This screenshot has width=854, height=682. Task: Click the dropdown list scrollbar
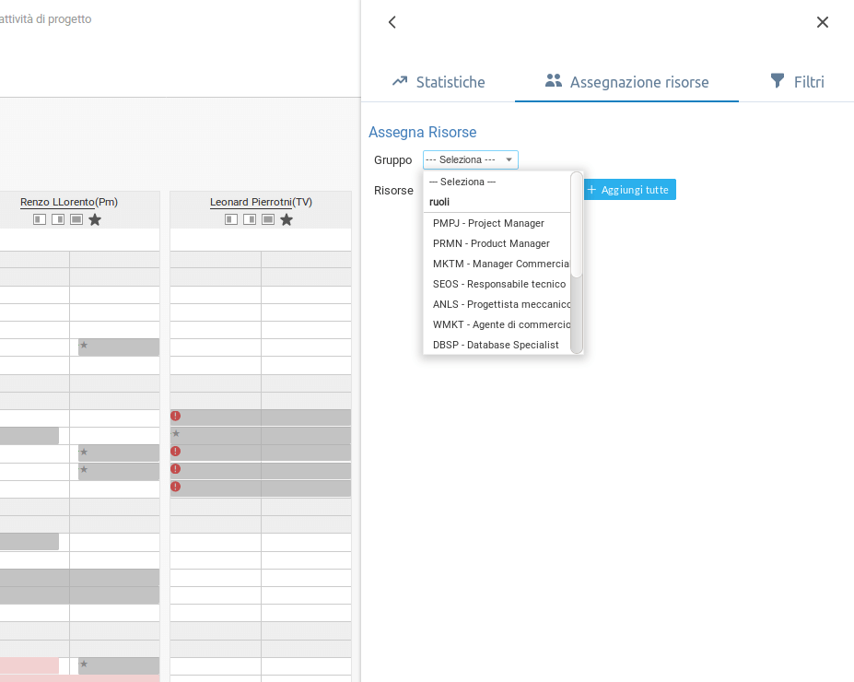click(x=576, y=225)
